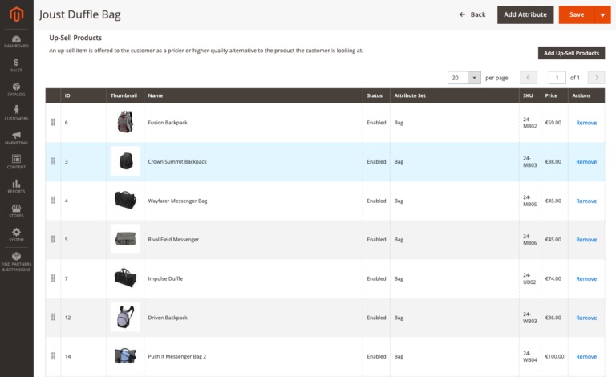Click the Add Attribute button
Viewport: 616px width, 377px height.
[526, 14]
